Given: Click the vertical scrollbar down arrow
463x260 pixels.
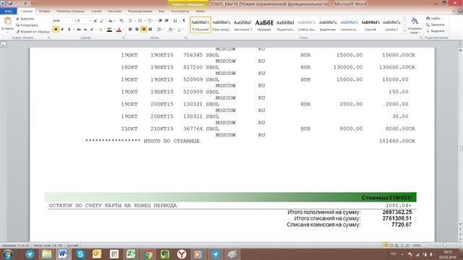Looking at the screenshot, I should [460, 224].
